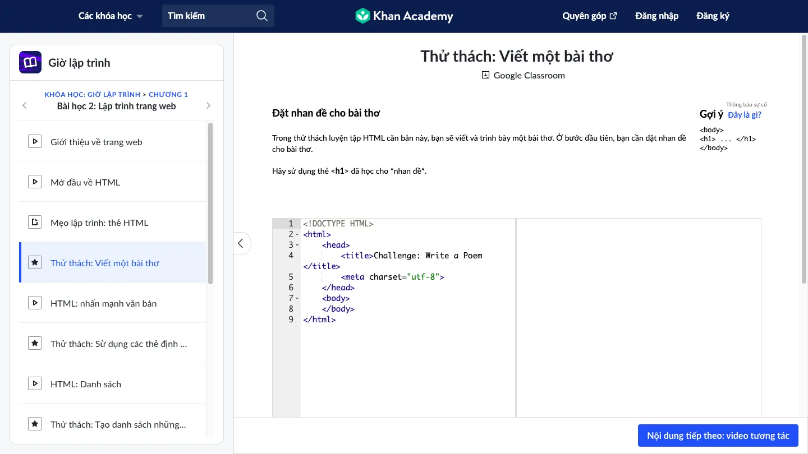Open the Đây là gì? hint link
Viewport: 808px width, 454px height.
coord(744,115)
